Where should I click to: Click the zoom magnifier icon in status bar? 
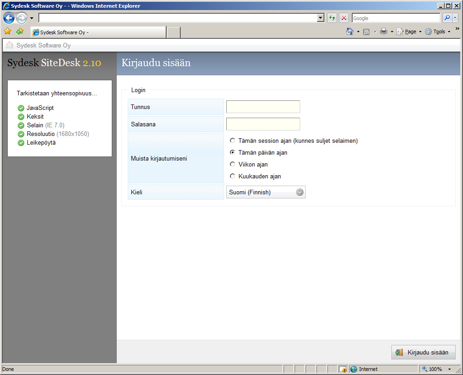pyautogui.click(x=425, y=369)
